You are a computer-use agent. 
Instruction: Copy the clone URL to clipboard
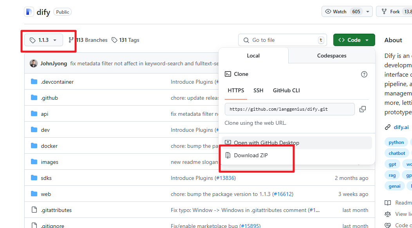pos(363,109)
